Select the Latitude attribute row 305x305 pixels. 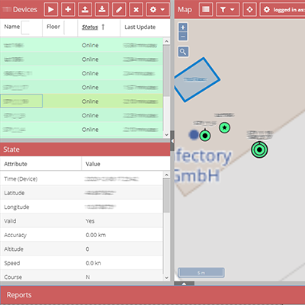coord(82,193)
